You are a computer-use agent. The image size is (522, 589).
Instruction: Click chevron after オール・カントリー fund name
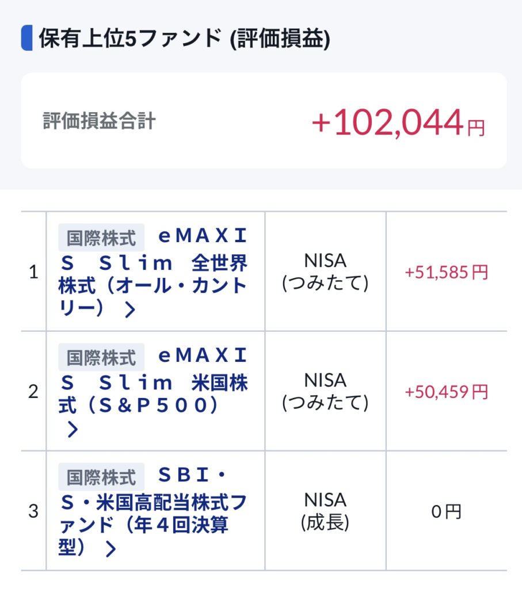tap(130, 310)
